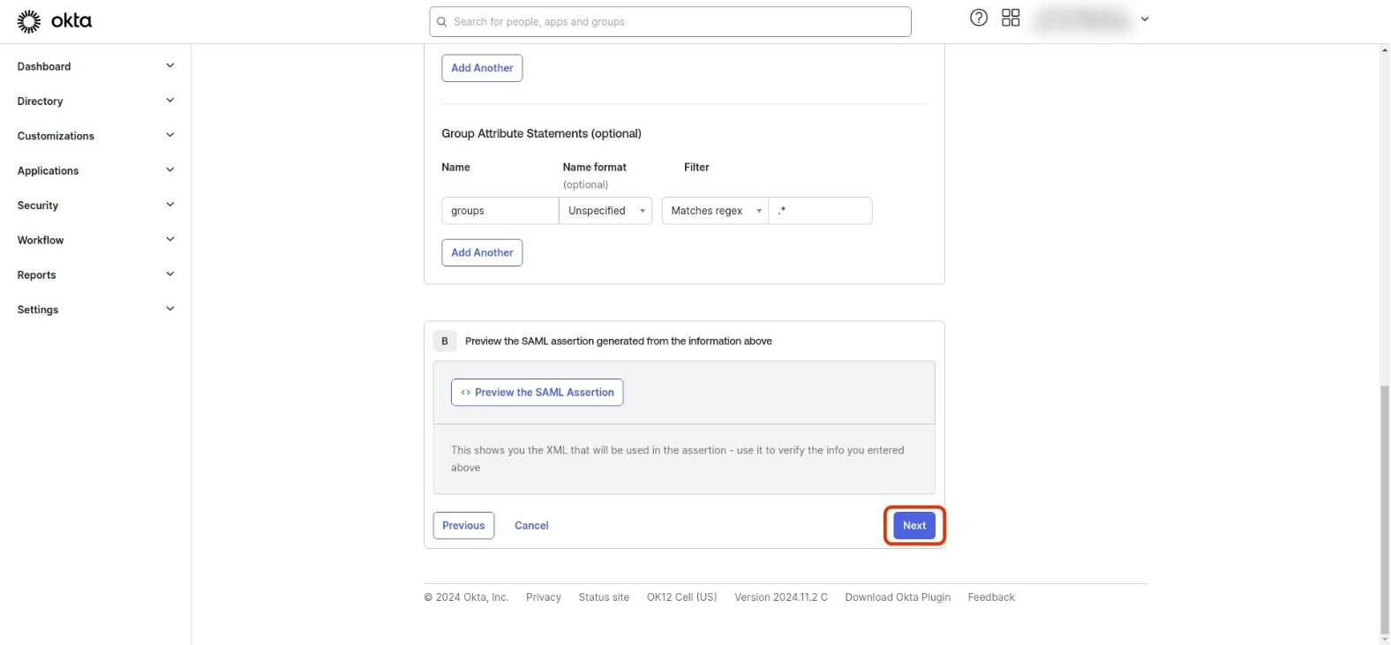
Task: Click the page vertical scrollbar thumb
Action: point(1385,509)
